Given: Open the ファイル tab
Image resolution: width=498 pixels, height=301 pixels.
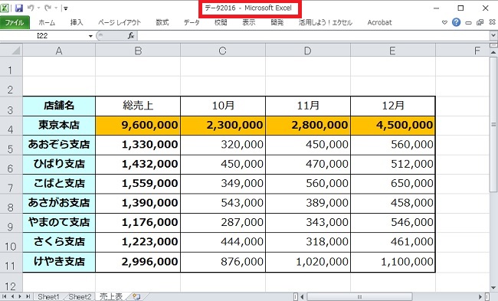Looking at the screenshot, I should point(15,22).
